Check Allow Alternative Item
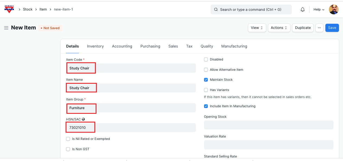 (x=206, y=70)
